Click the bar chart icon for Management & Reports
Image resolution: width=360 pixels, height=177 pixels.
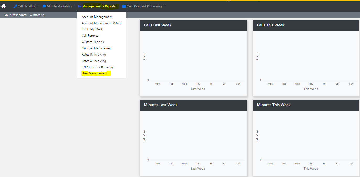(x=80, y=6)
